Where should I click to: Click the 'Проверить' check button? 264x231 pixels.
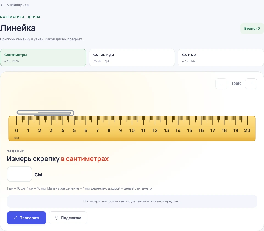(x=26, y=218)
